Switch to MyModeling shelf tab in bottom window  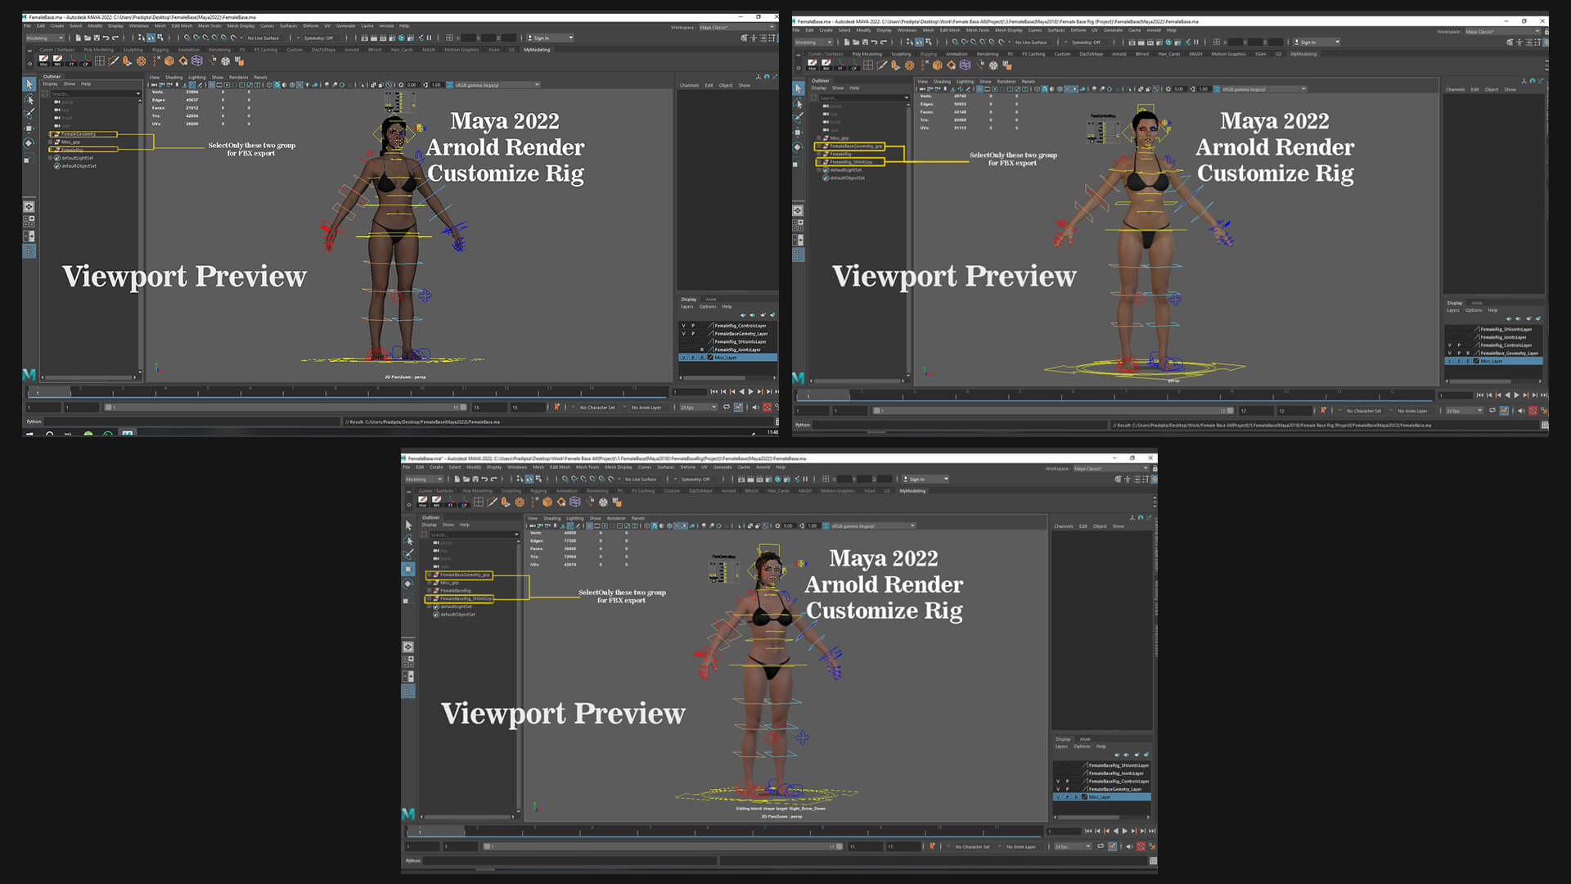912,491
